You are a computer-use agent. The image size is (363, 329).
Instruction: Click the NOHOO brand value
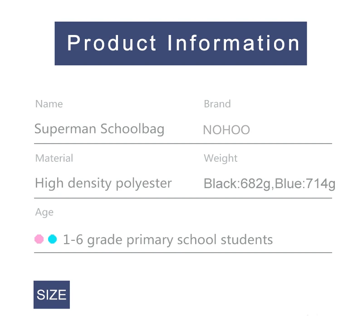coord(226,130)
